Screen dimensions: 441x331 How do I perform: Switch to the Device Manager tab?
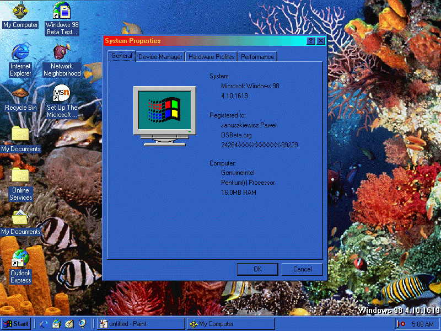tap(160, 57)
